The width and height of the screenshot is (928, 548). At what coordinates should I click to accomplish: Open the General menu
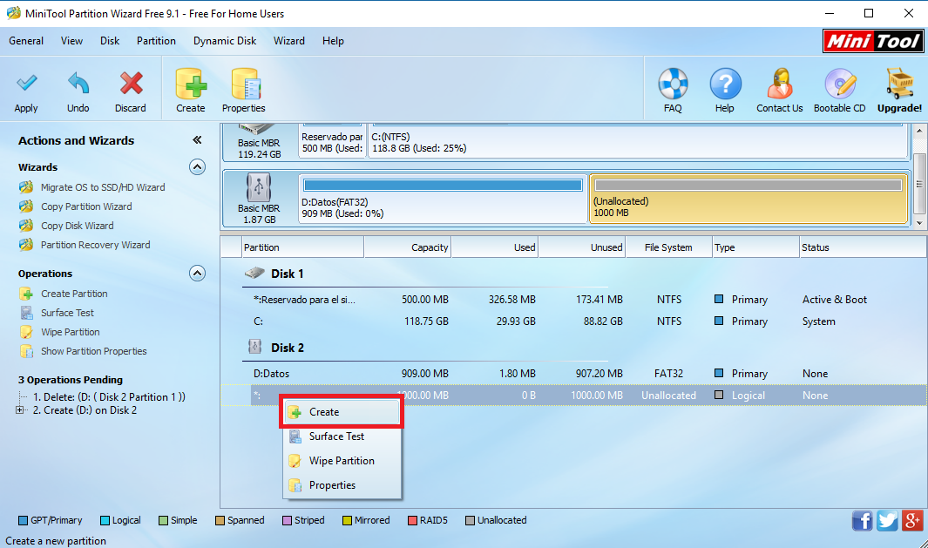26,41
